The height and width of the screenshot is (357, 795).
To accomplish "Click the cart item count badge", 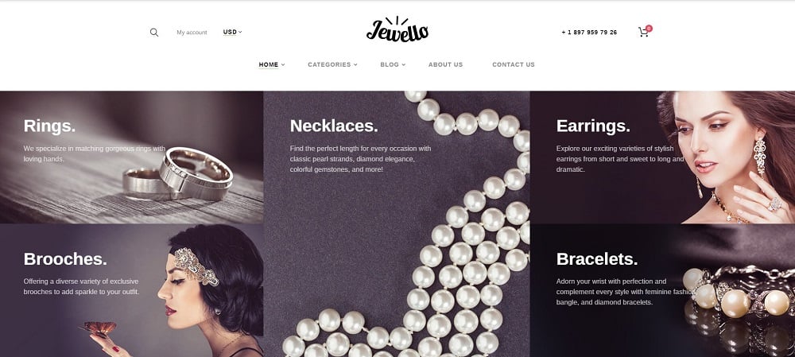I will coord(649,29).
